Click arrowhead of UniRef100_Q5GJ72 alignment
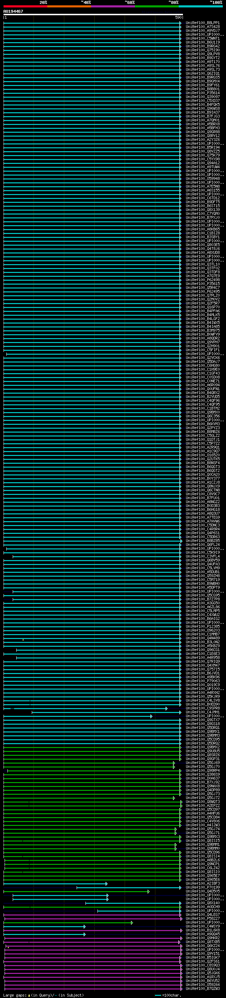Viewport: 226px width, 998px height. tap(174, 798)
